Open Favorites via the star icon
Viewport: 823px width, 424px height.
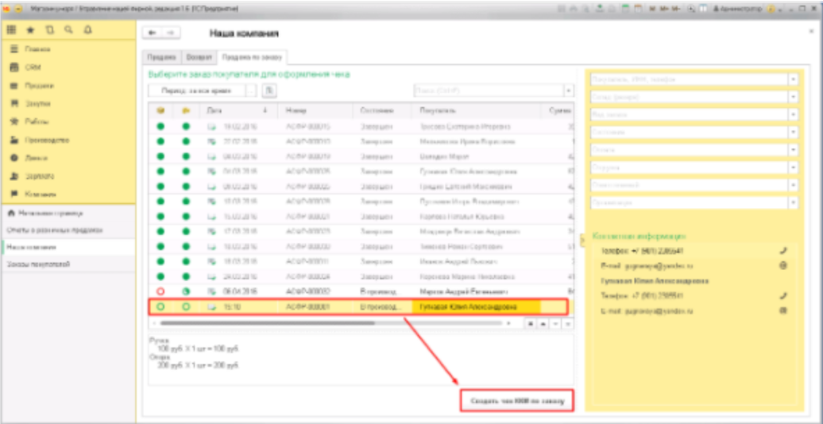30,30
